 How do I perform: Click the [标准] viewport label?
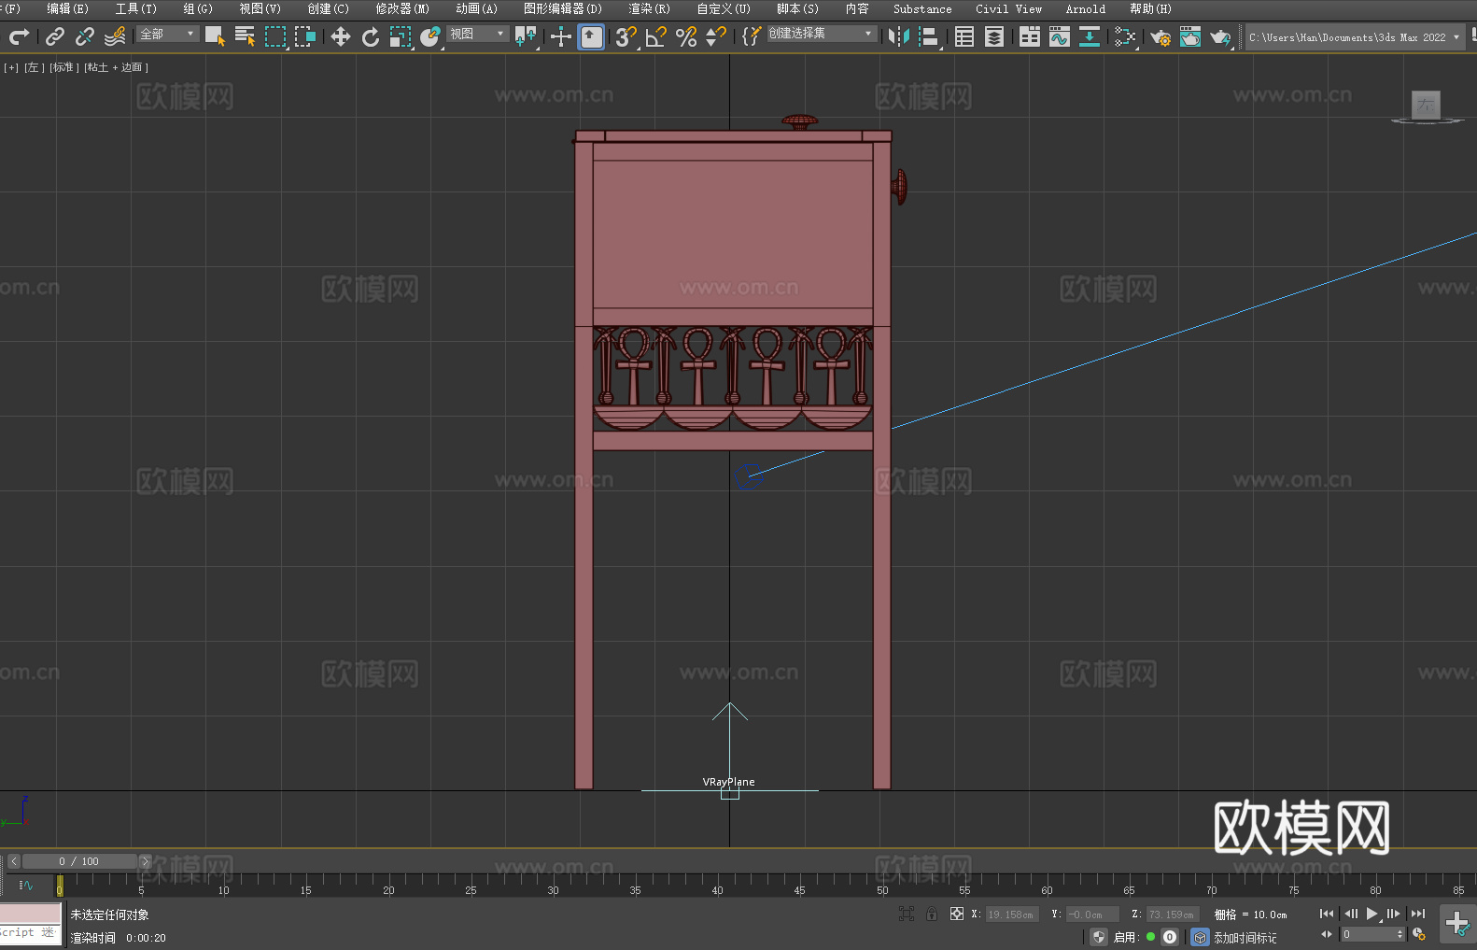[63, 67]
